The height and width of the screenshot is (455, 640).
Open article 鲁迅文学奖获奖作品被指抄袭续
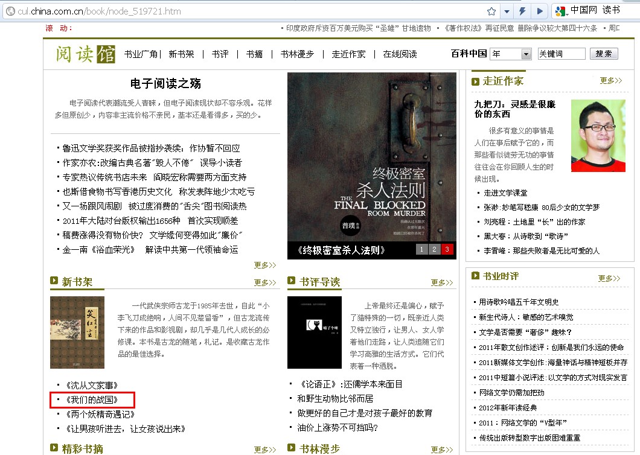(x=151, y=148)
